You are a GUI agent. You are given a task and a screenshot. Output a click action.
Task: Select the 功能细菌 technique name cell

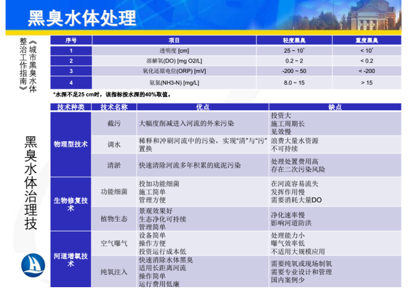114,192
